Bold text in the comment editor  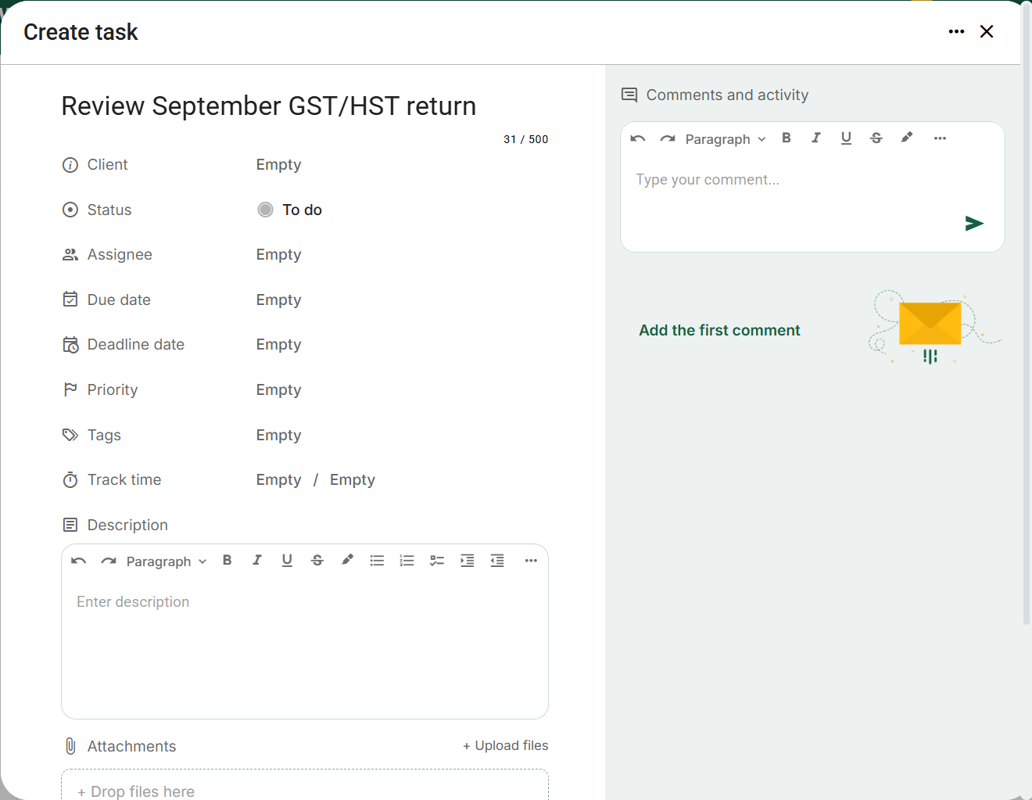787,138
